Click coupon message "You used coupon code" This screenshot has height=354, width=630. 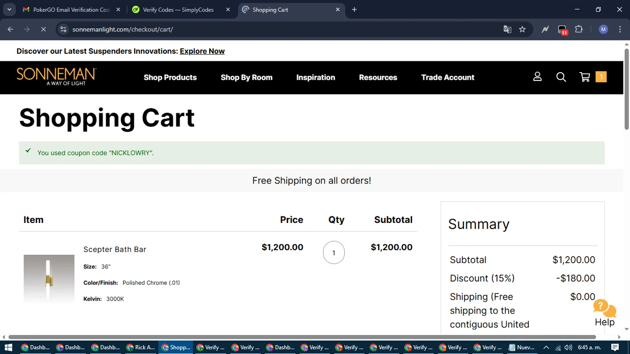click(95, 153)
